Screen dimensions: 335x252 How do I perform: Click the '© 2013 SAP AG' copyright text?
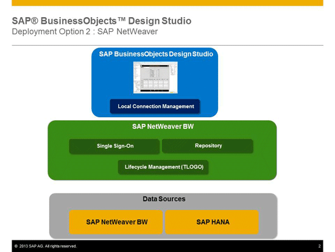click(x=46, y=247)
